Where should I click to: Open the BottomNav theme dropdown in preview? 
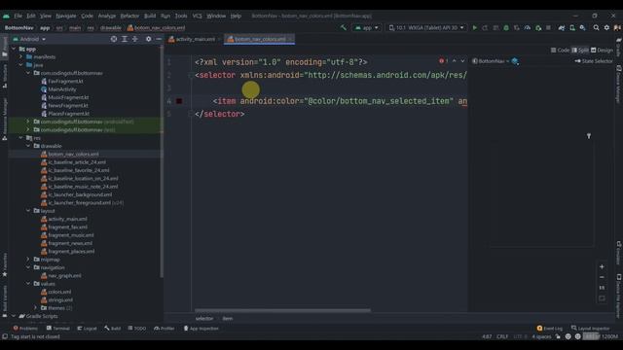coord(491,61)
